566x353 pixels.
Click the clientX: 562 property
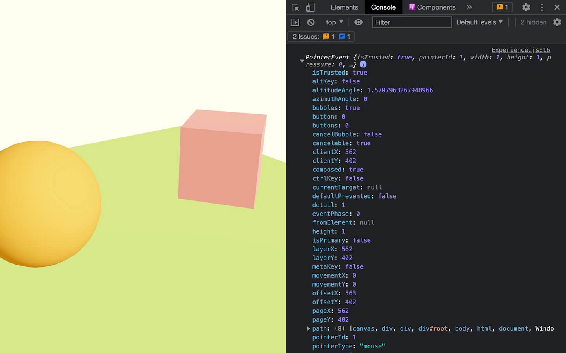[x=334, y=152]
